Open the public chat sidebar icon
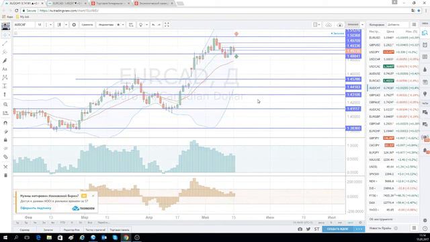The height and width of the screenshot is (242, 430). (x=425, y=112)
